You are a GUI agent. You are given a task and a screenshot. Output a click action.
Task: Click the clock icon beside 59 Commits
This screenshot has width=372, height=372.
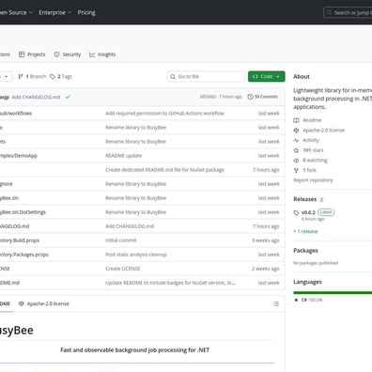250,97
